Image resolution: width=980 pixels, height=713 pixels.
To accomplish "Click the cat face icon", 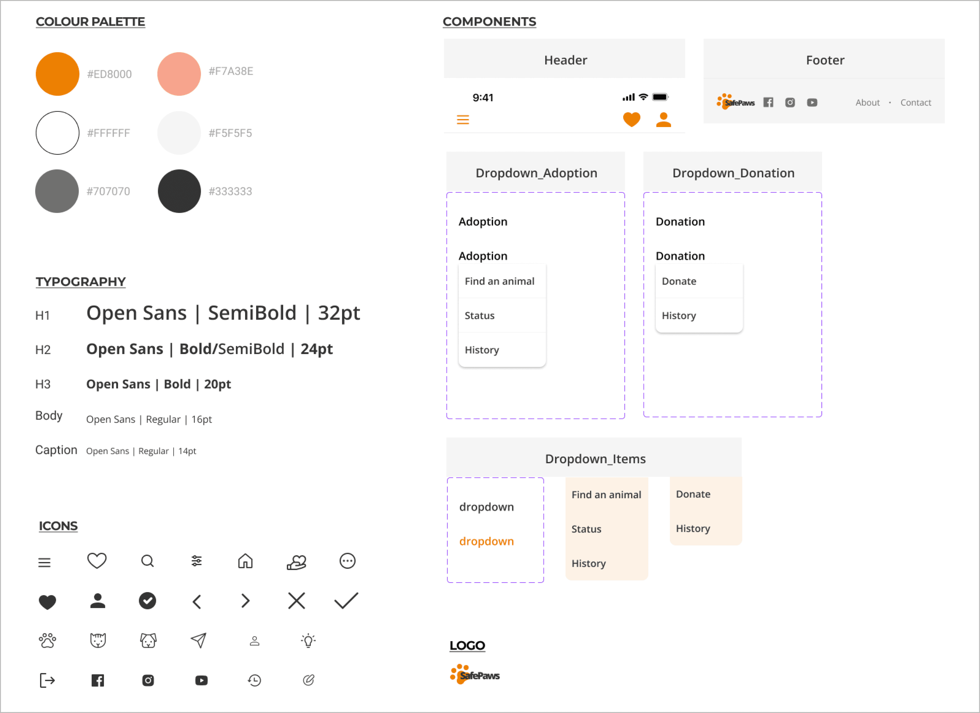I will click(98, 640).
